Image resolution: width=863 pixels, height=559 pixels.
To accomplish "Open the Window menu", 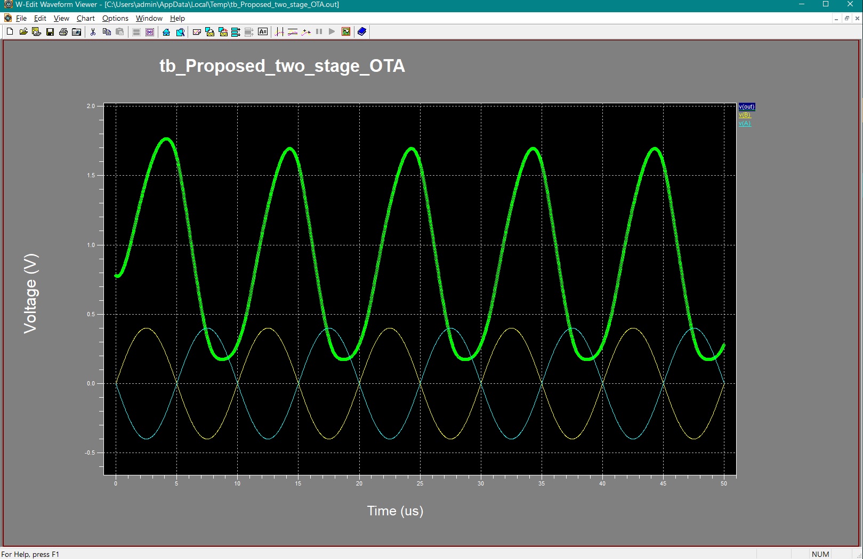I will (x=149, y=18).
